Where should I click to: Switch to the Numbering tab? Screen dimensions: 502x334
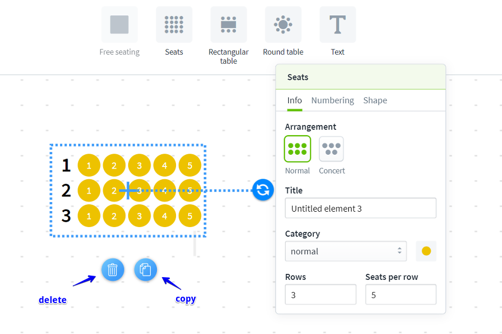pyautogui.click(x=332, y=101)
